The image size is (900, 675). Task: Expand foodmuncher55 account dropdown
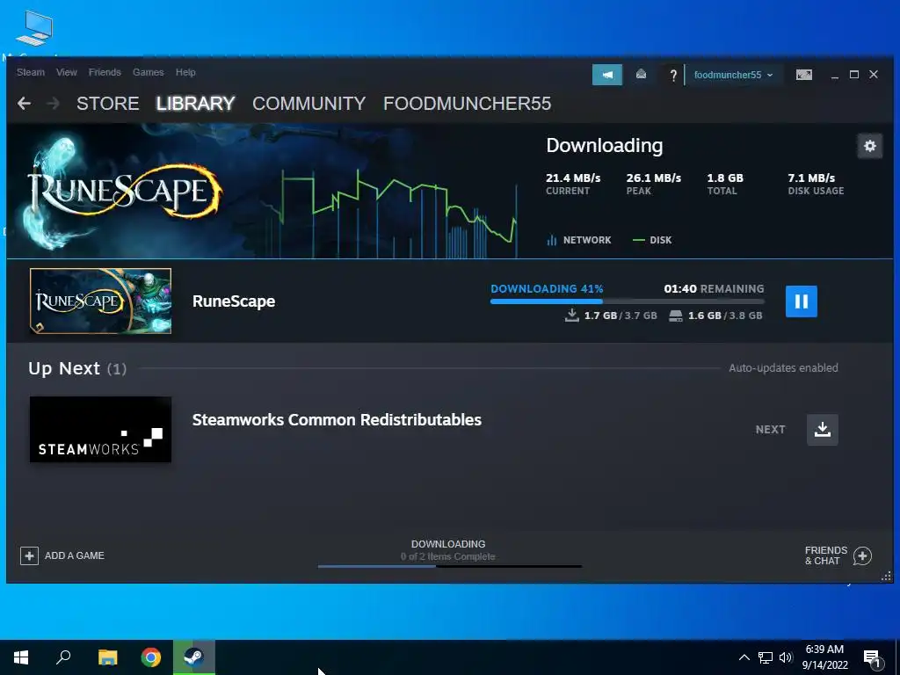[734, 76]
